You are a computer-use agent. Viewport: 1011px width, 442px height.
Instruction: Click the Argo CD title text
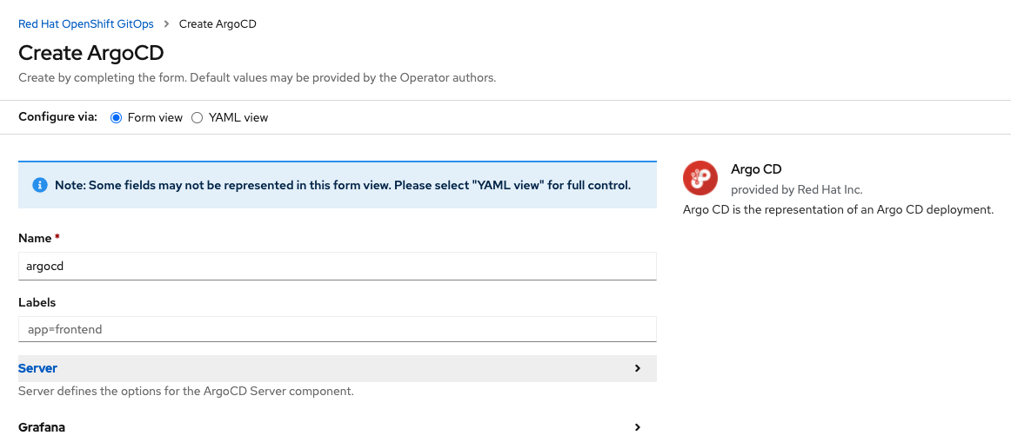click(756, 169)
